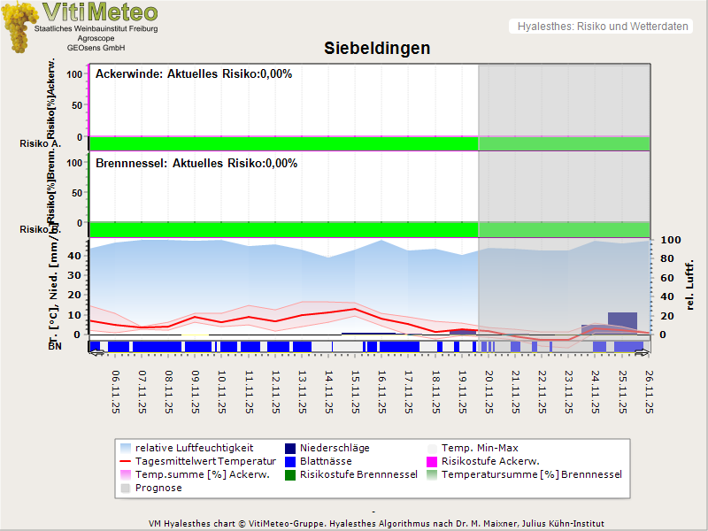Click the Ackerwinde green risk bar
708x531 pixels.
tap(283, 143)
